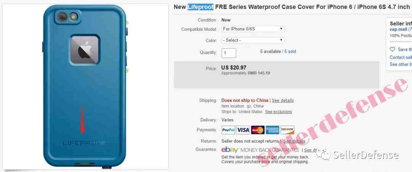Image resolution: width=412 pixels, height=172 pixels.
Task: Click See exclusions link
Action: (x=278, y=112)
